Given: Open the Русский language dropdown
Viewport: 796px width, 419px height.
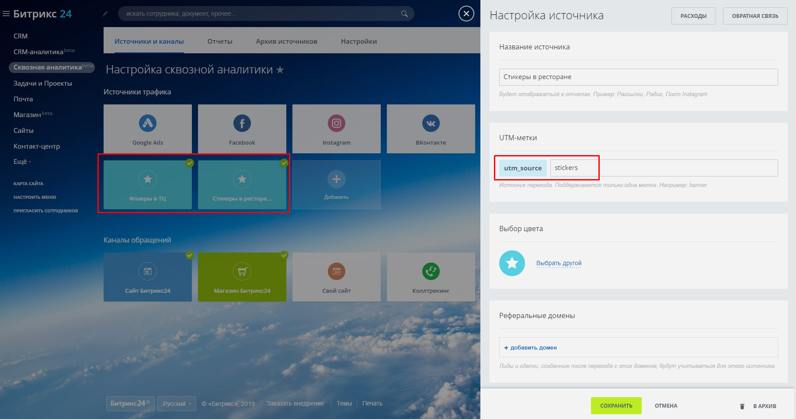Looking at the screenshot, I should tap(177, 404).
